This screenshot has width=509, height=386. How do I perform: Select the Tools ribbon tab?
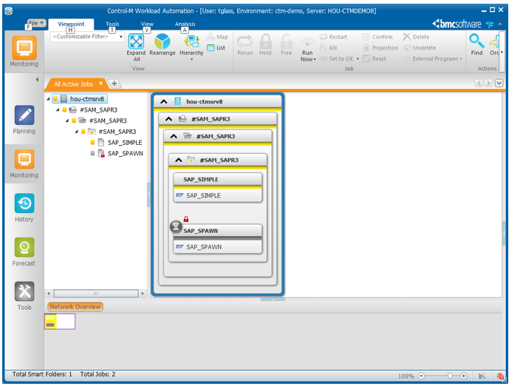[x=112, y=24]
